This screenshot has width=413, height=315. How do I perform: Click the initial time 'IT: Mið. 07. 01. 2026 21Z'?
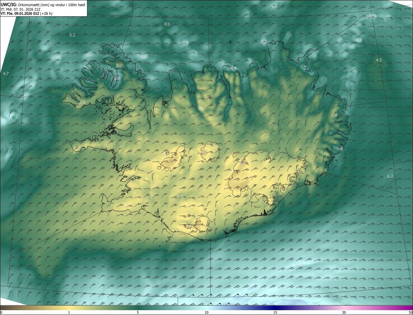point(21,9)
